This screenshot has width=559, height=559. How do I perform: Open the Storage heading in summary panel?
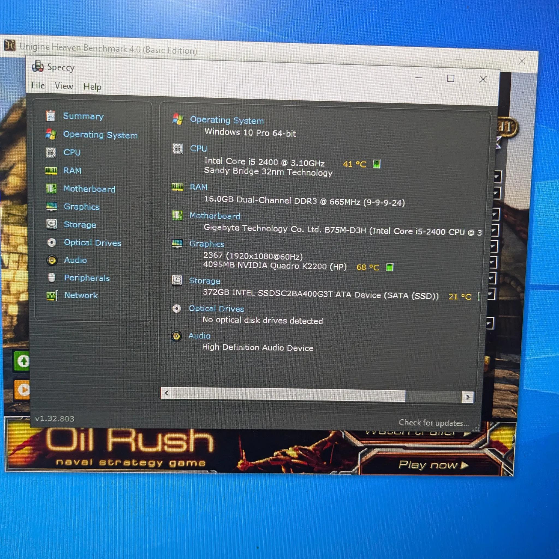click(x=204, y=281)
